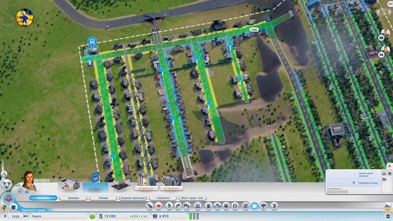Click the first locked bus terminal button
This screenshot has height=221, width=393.
point(146,188)
